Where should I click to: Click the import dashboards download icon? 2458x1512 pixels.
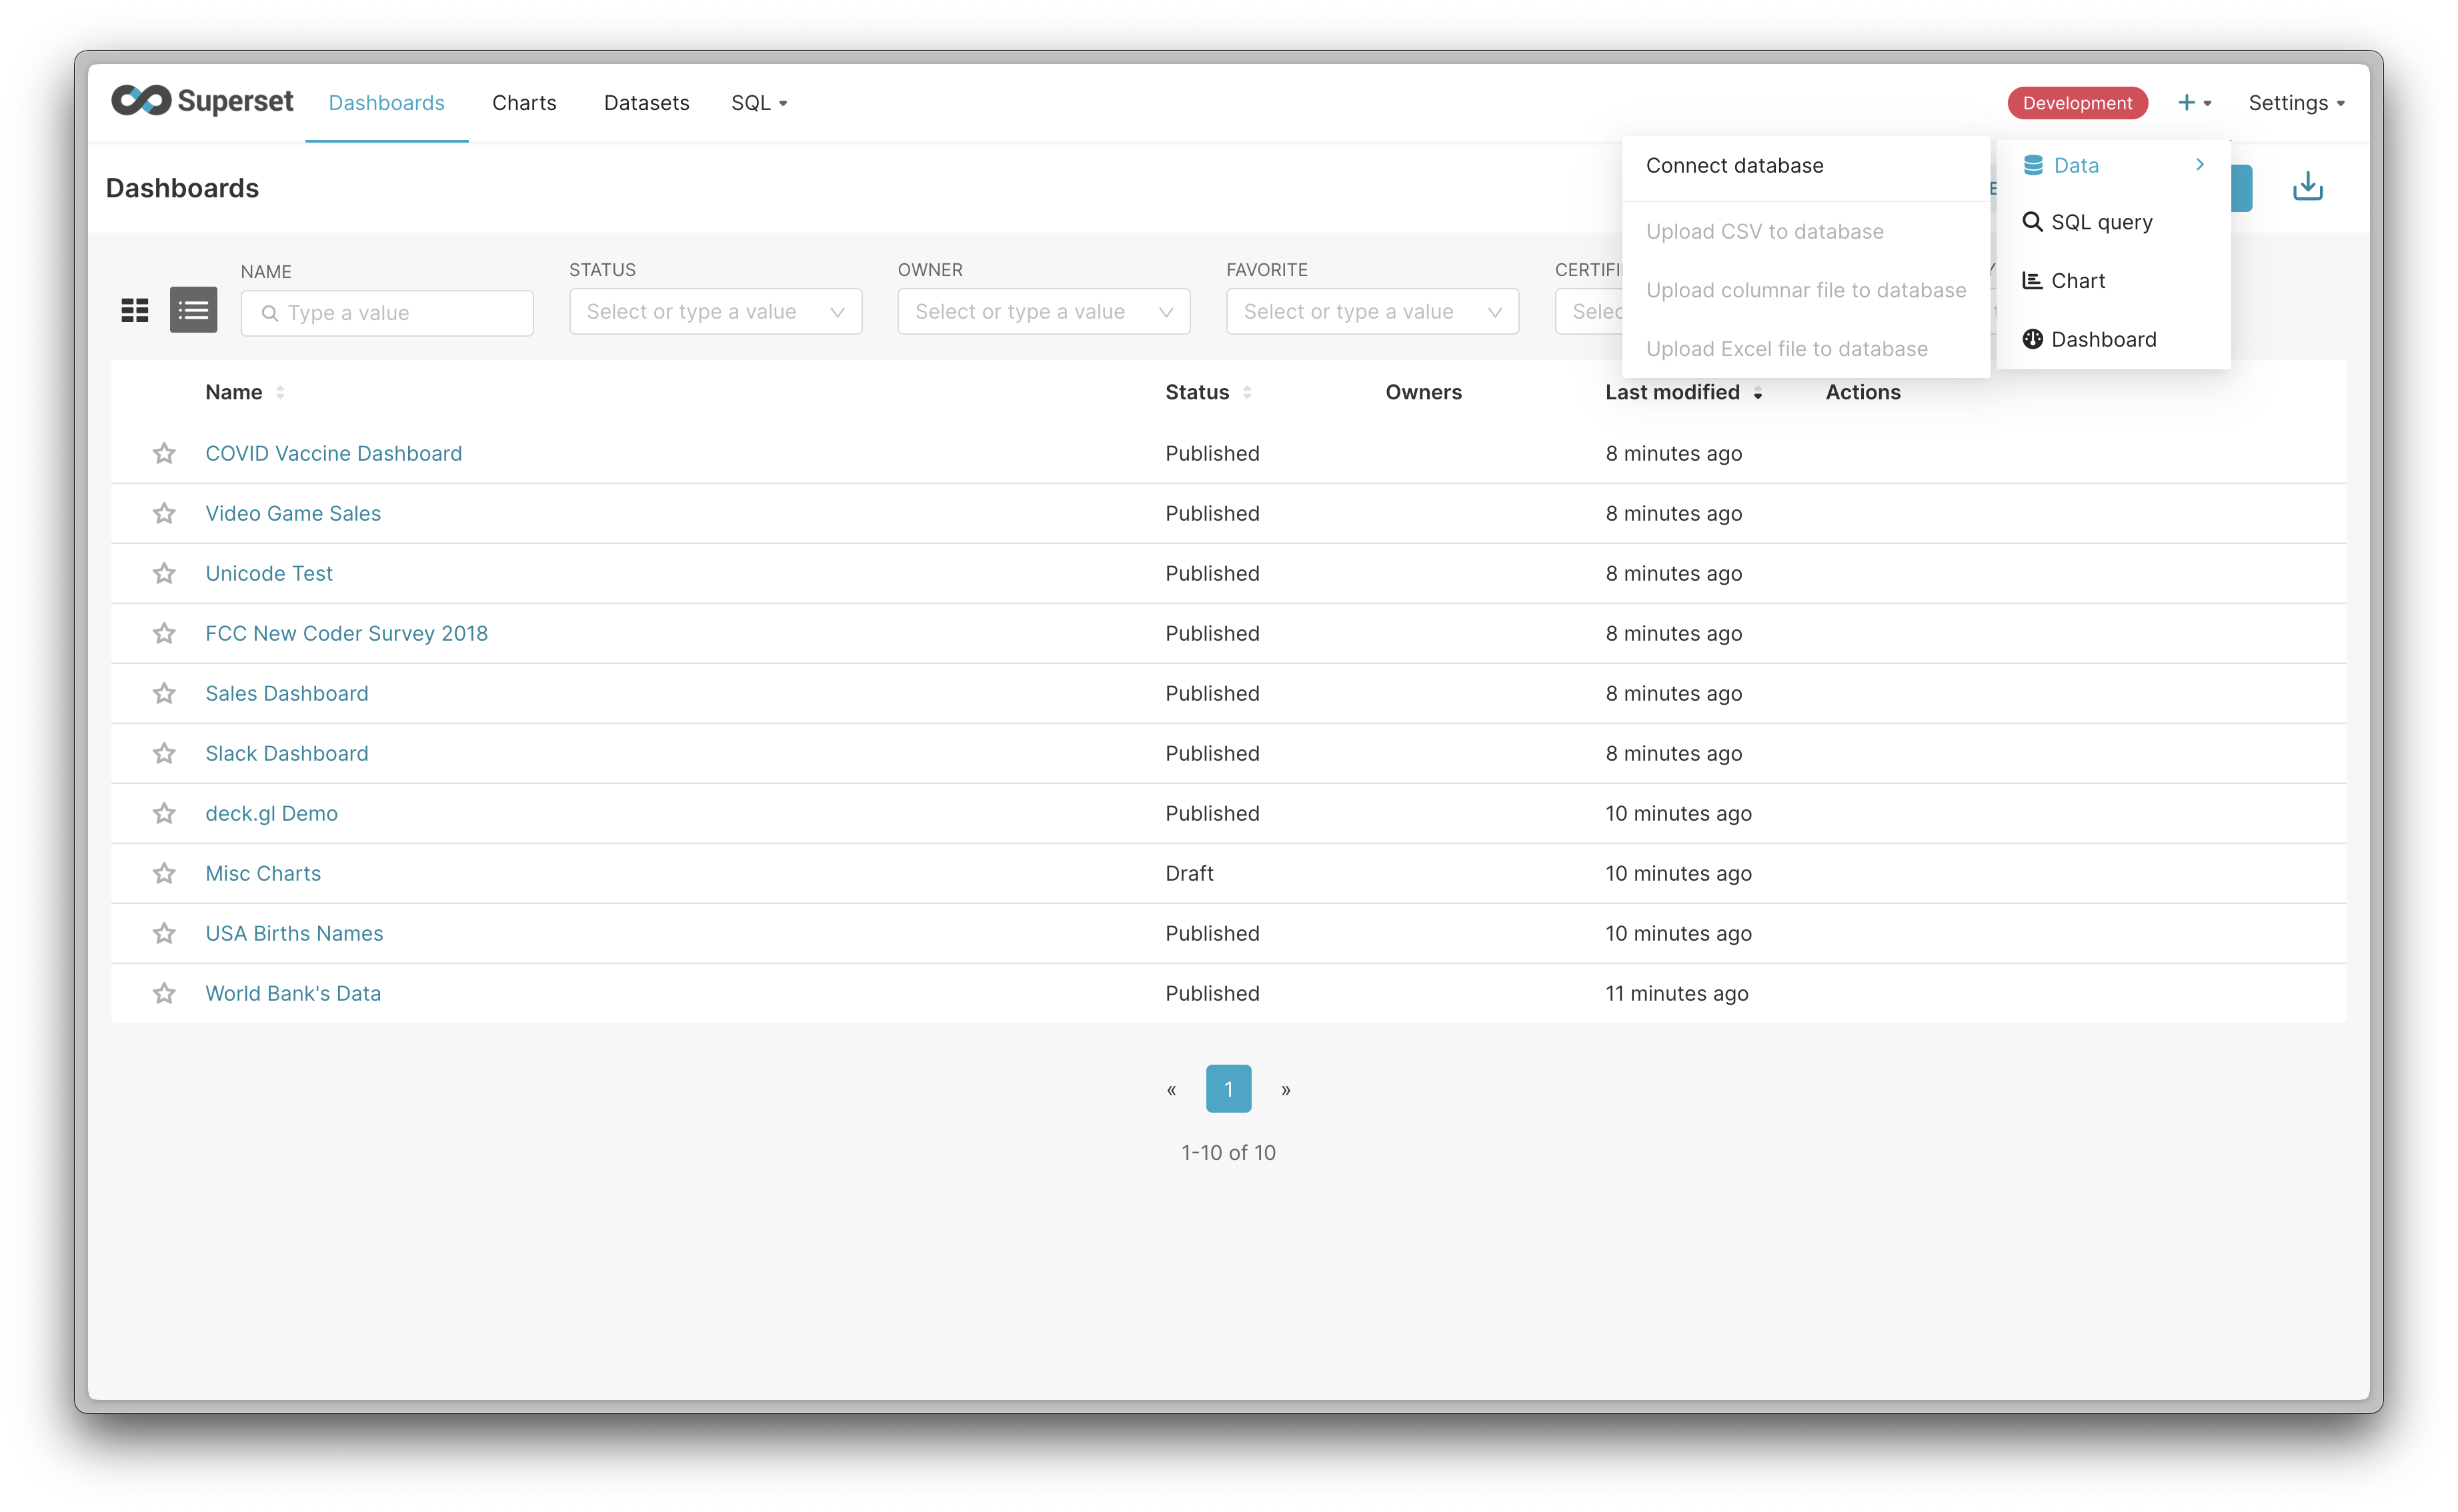[2307, 187]
